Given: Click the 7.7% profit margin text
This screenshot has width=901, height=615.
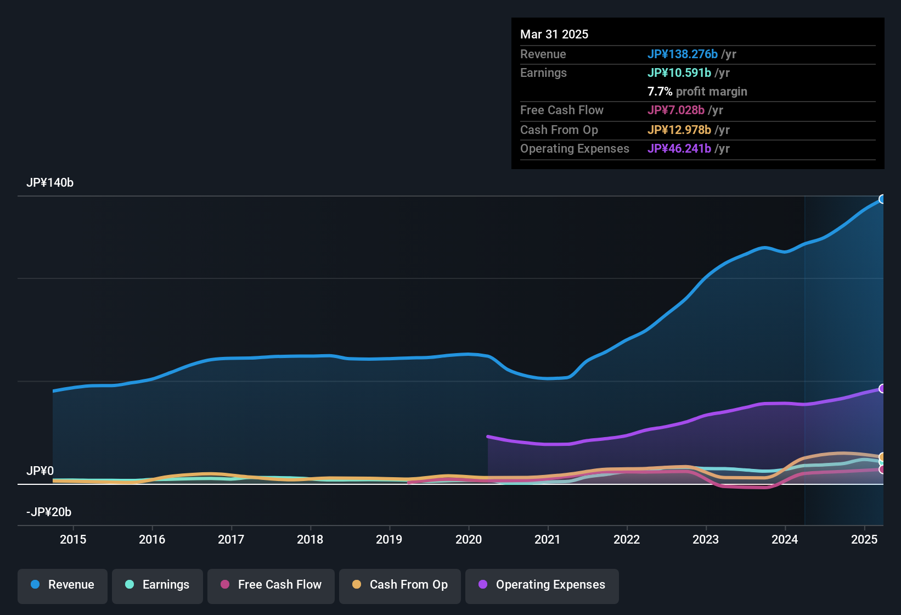Looking at the screenshot, I should (x=697, y=92).
